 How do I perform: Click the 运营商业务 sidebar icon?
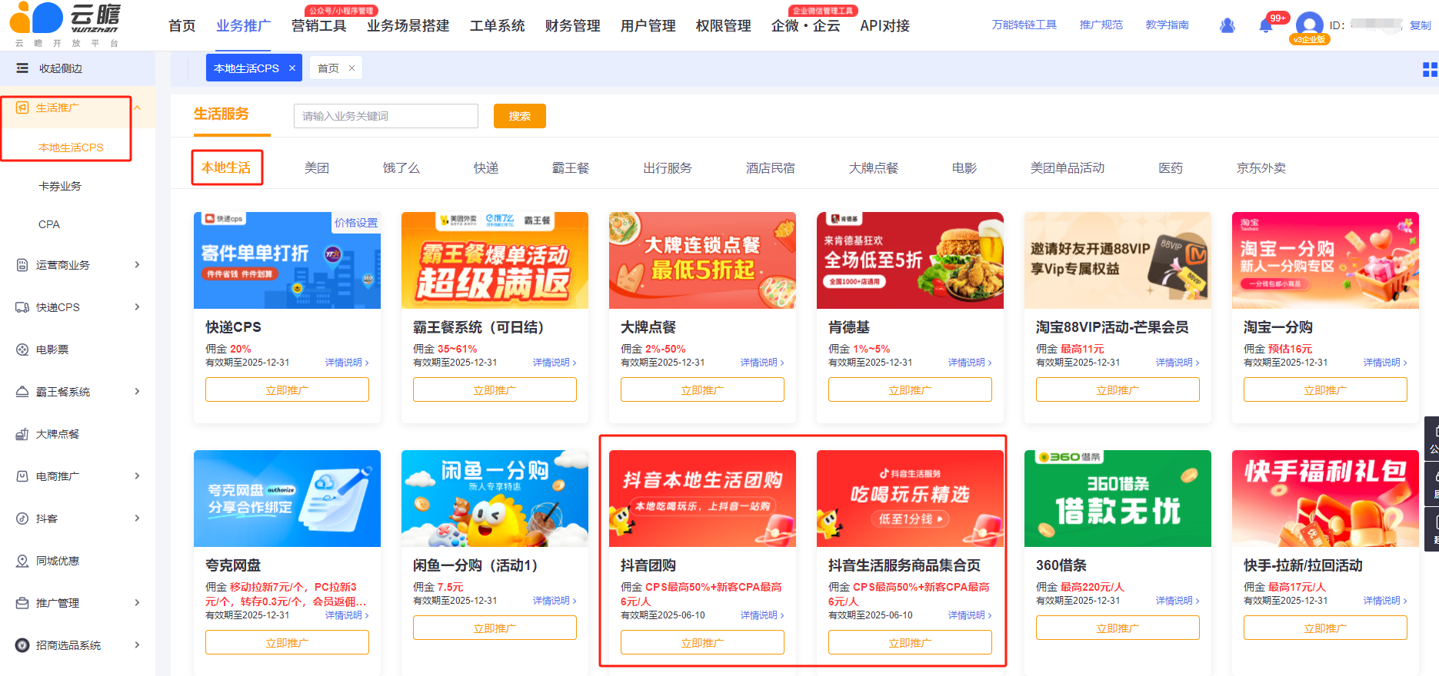(x=22, y=265)
